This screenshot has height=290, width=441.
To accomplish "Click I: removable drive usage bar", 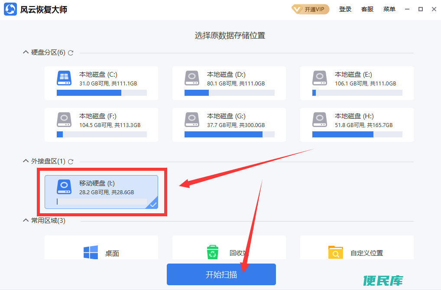I will (101, 202).
